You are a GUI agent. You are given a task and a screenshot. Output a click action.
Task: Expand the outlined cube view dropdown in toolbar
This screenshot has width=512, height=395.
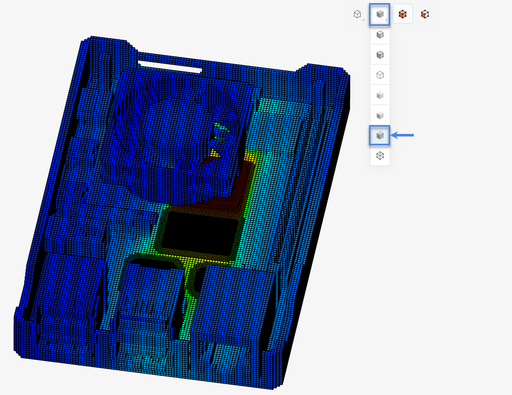click(358, 14)
